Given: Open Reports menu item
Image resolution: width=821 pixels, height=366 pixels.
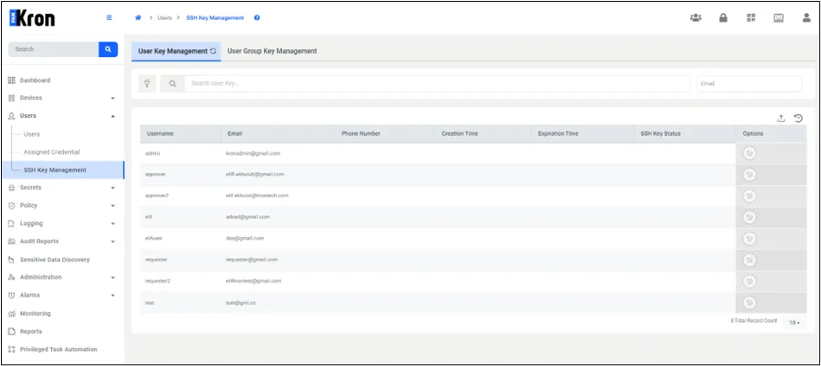Looking at the screenshot, I should tap(31, 331).
